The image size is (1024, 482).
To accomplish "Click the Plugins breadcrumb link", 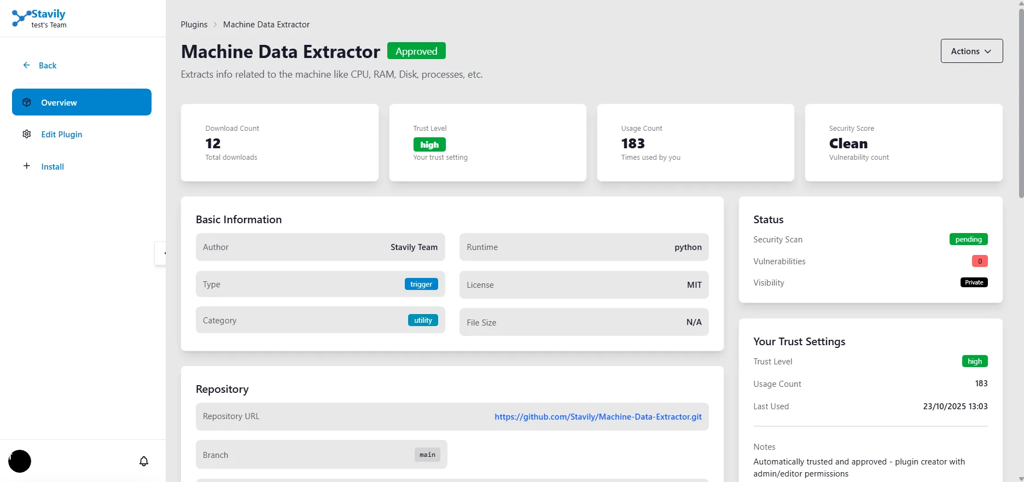I will [x=194, y=25].
